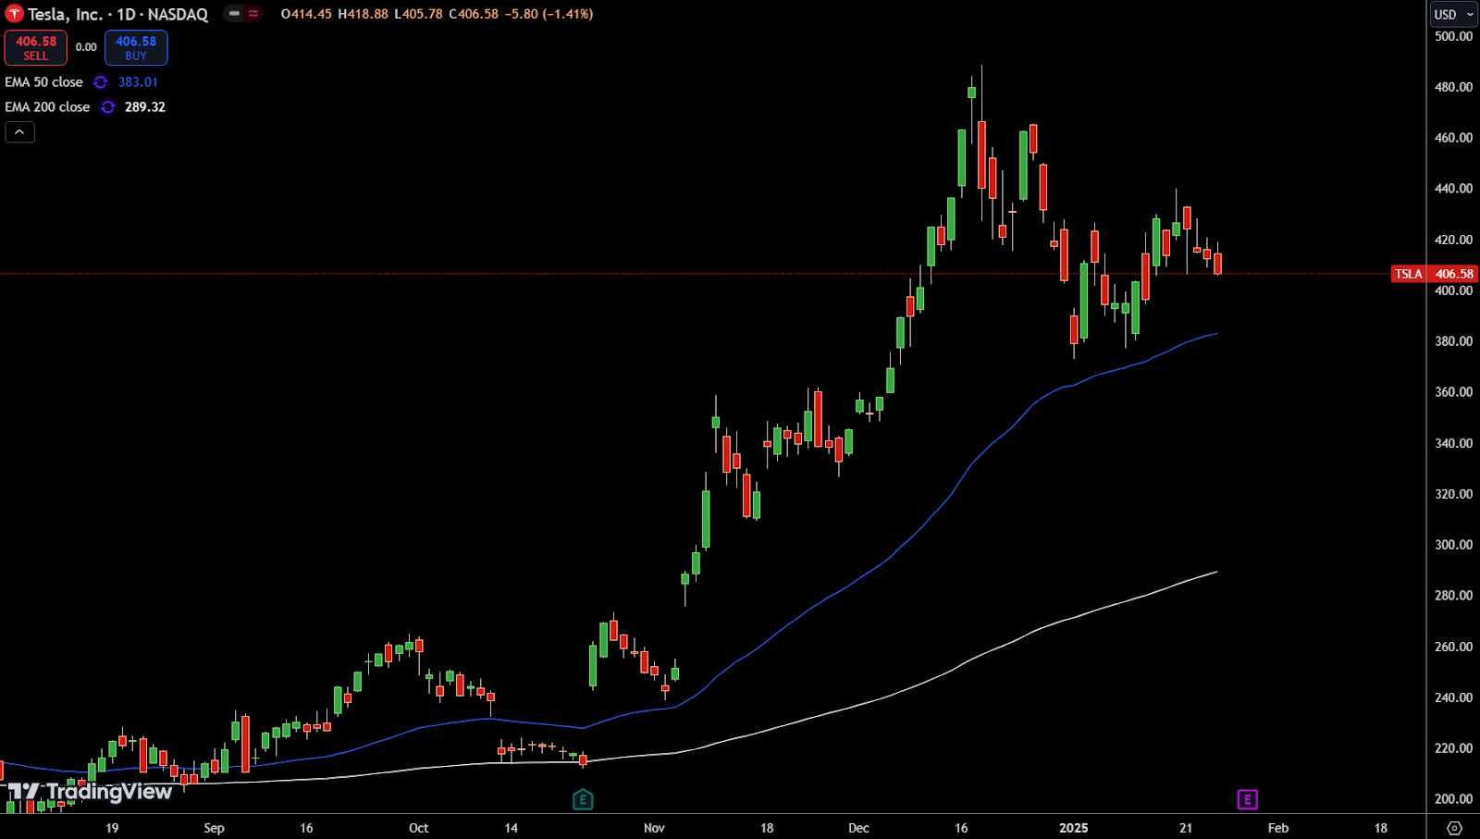Open chart settings gear at axis corner

tap(1454, 828)
